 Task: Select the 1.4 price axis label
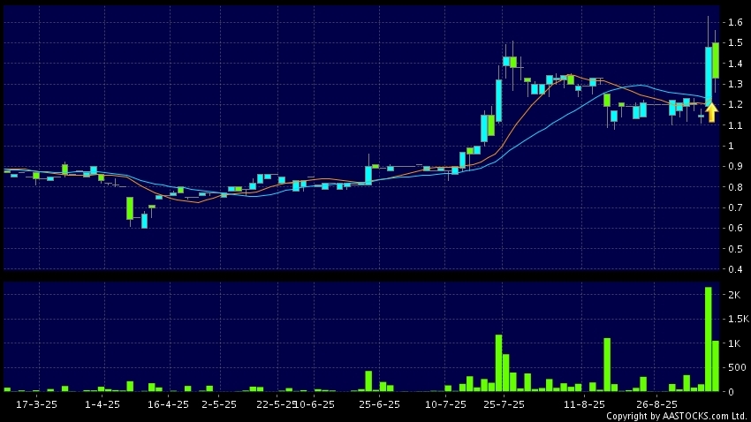tap(735, 64)
